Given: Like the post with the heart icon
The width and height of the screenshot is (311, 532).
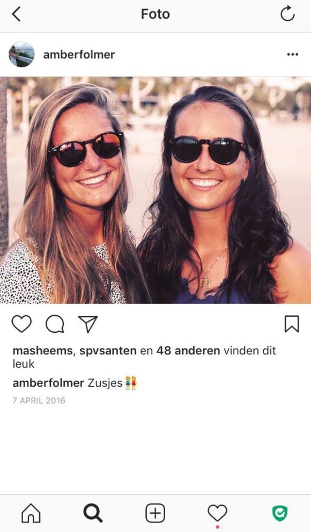Looking at the screenshot, I should 21,324.
